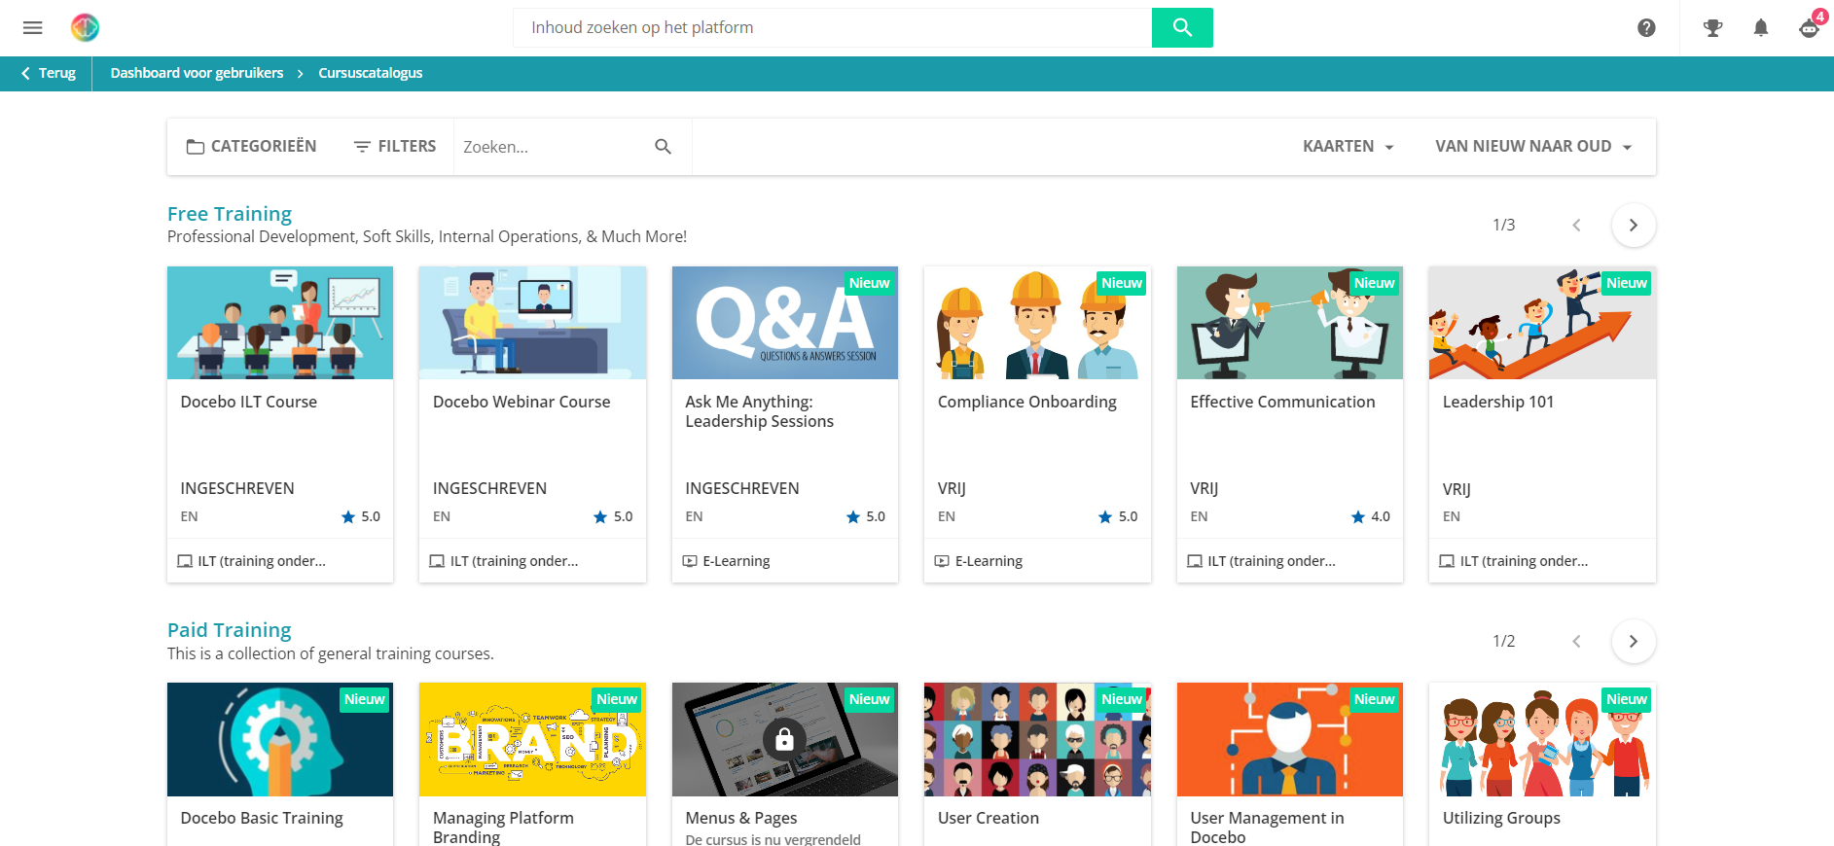This screenshot has width=1834, height=846.
Task: Go to next page of Paid Training
Action: click(1634, 641)
